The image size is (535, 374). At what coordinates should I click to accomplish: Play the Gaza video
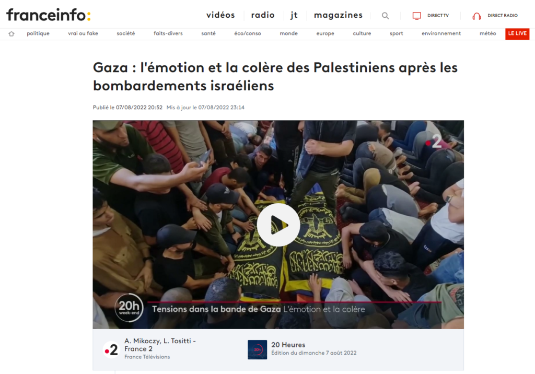click(278, 225)
